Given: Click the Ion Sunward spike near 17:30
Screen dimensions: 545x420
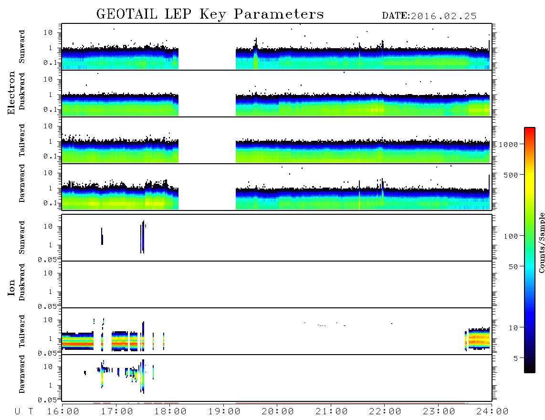Looking at the screenshot, I should click(x=142, y=237).
